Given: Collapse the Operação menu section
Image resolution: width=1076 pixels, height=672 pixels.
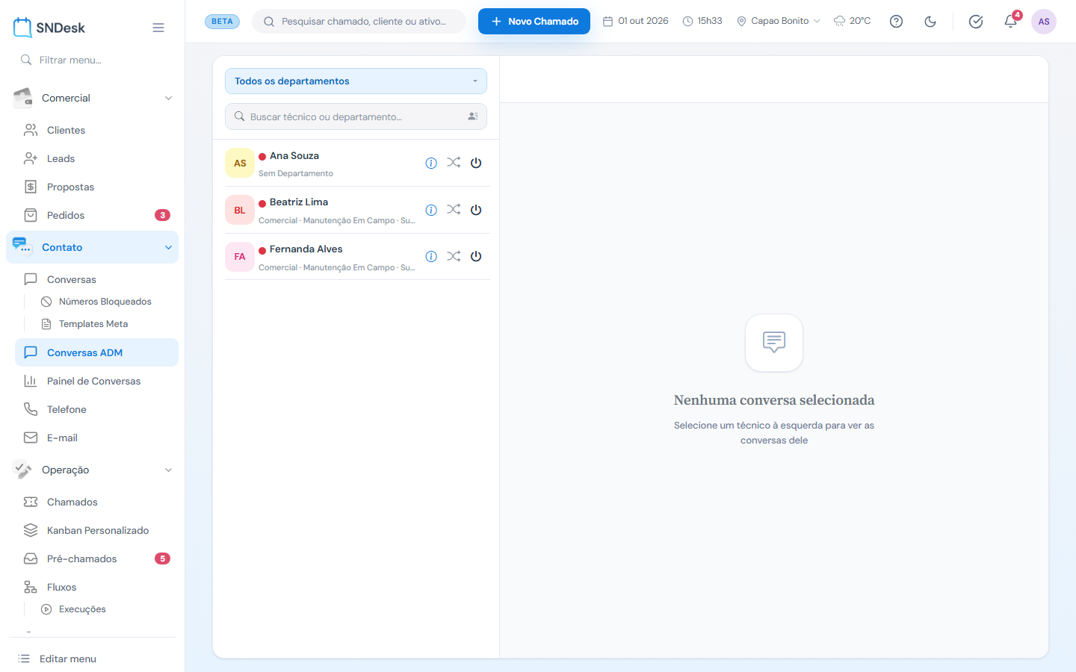Looking at the screenshot, I should pos(93,470).
